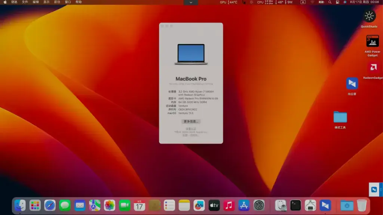Image resolution: width=383 pixels, height=215 pixels.
Task: Open QuickShade desktop icon
Action: point(369,16)
